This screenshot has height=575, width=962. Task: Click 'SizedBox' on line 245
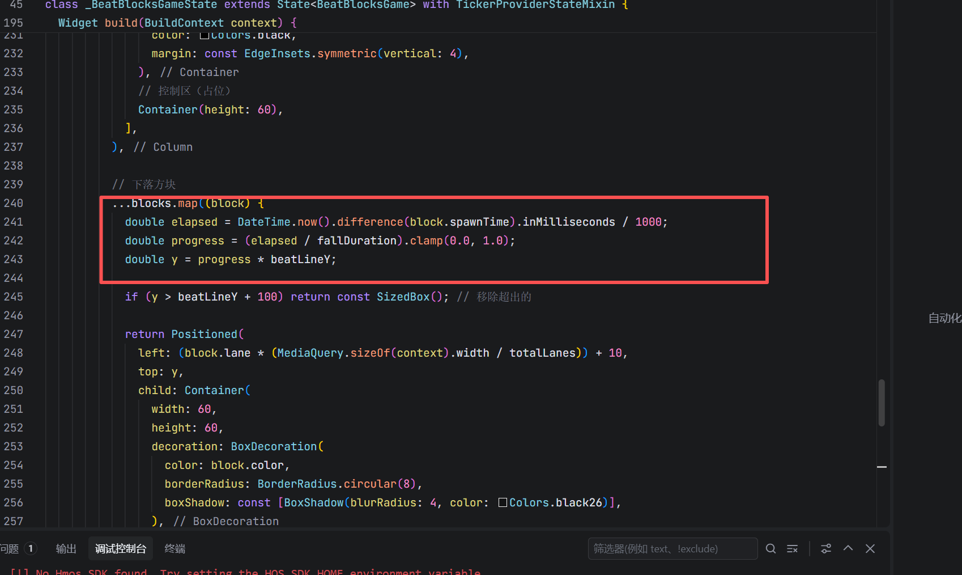point(403,297)
